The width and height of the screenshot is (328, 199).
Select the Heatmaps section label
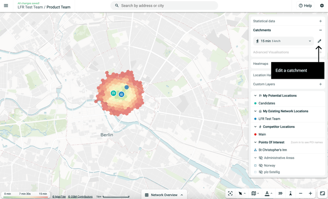coord(261,63)
